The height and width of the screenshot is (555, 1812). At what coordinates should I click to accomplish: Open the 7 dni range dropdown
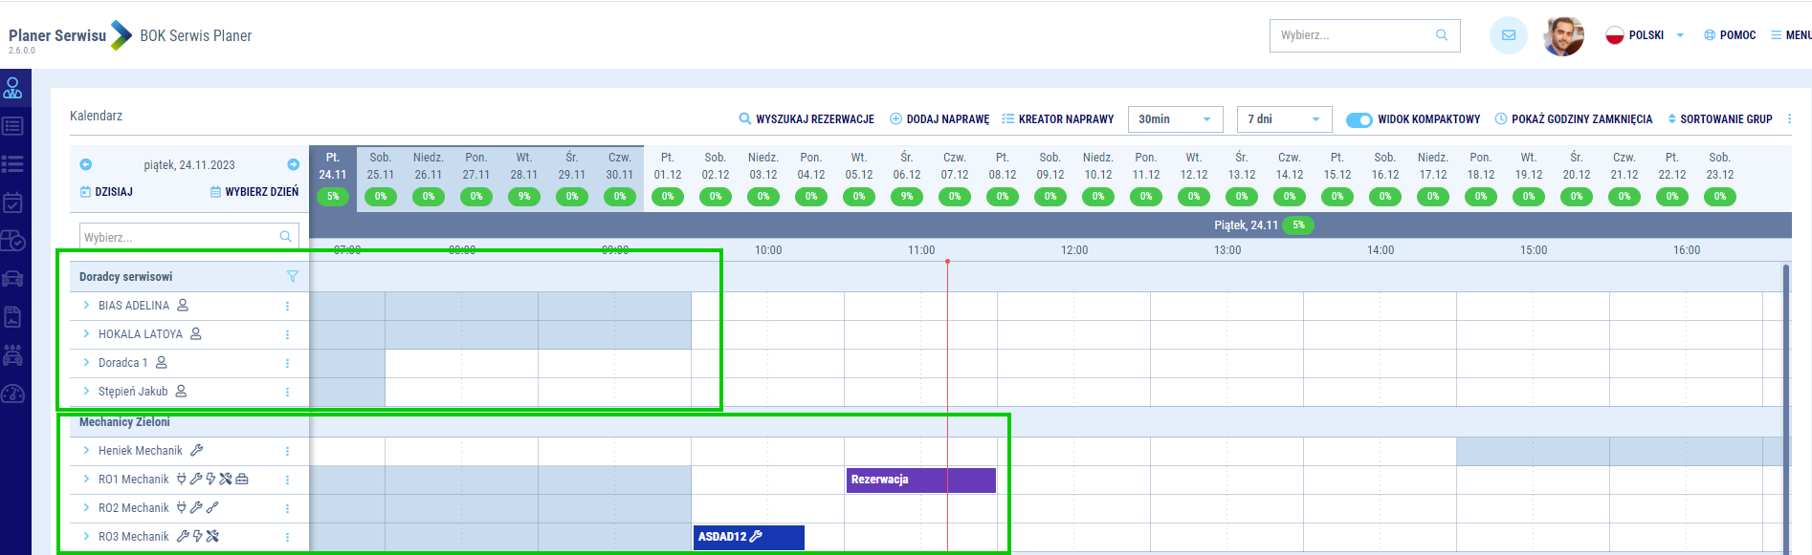(x=1284, y=119)
